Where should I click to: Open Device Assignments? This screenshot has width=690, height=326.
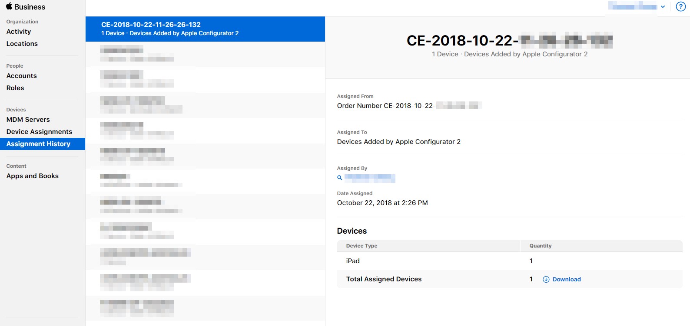pyautogui.click(x=40, y=132)
